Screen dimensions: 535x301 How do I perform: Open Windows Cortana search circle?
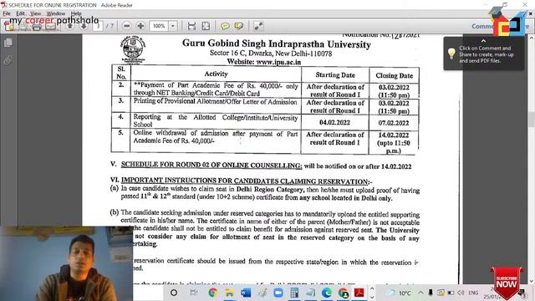[x=174, y=293]
